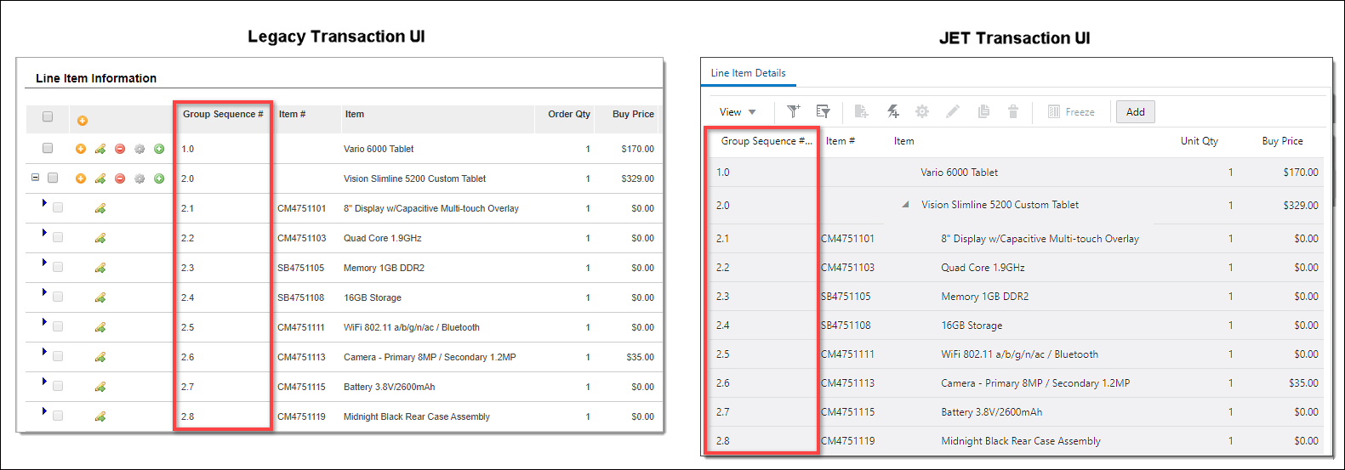The height and width of the screenshot is (470, 1345).
Task: Select CM4751101 in the Legacy Item # column
Action: 301,208
